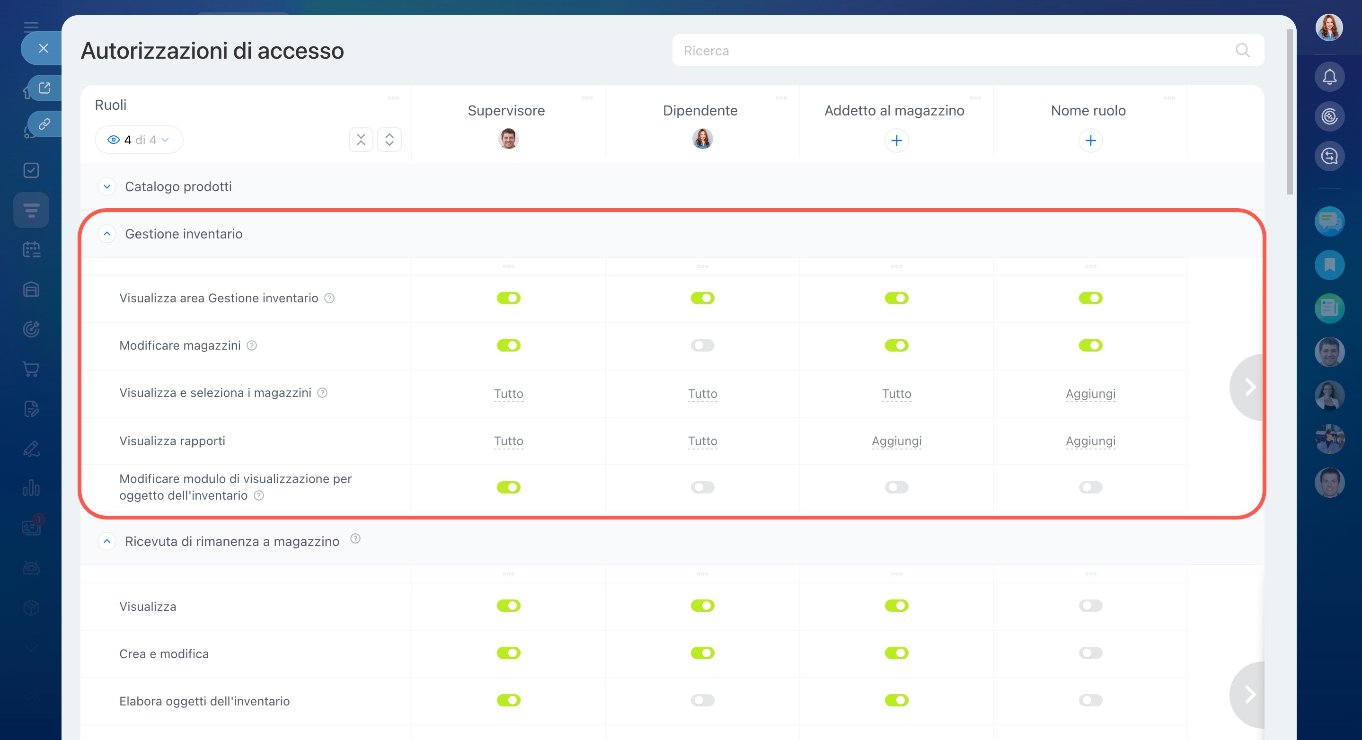Open the shopping cart sidebar icon
This screenshot has width=1362, height=740.
tap(31, 369)
